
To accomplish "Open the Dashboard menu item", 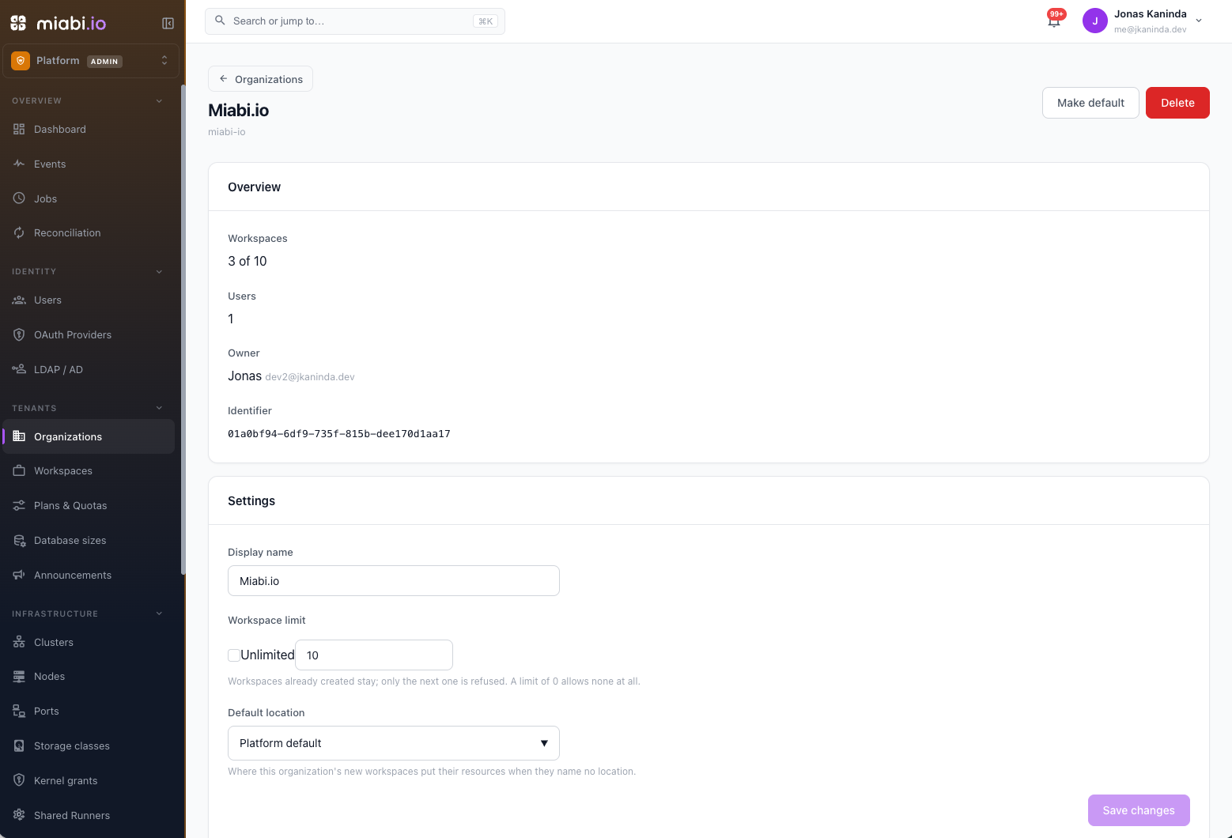I will [x=89, y=129].
